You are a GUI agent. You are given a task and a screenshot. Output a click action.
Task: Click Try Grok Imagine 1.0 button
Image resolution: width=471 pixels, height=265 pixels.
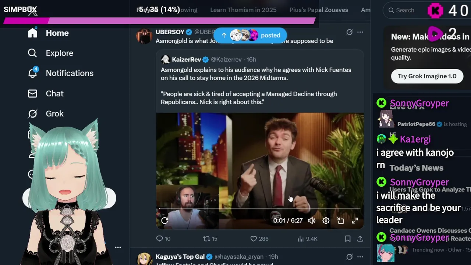(x=427, y=76)
